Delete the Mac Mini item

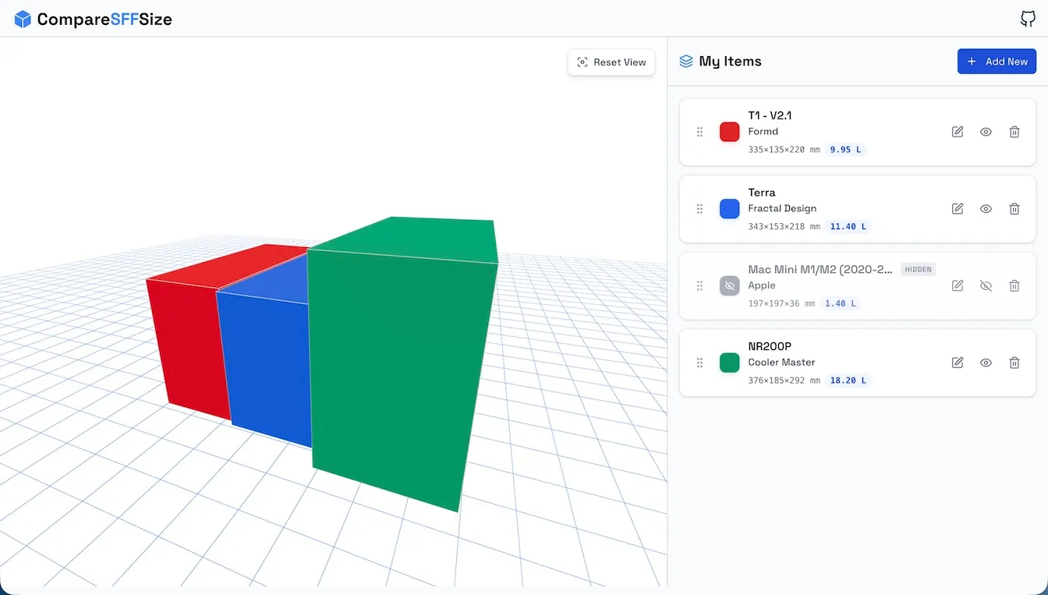1014,286
